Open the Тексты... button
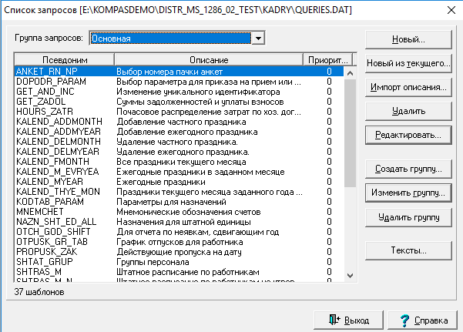Screen dimensions: 463x332 coord(408,251)
